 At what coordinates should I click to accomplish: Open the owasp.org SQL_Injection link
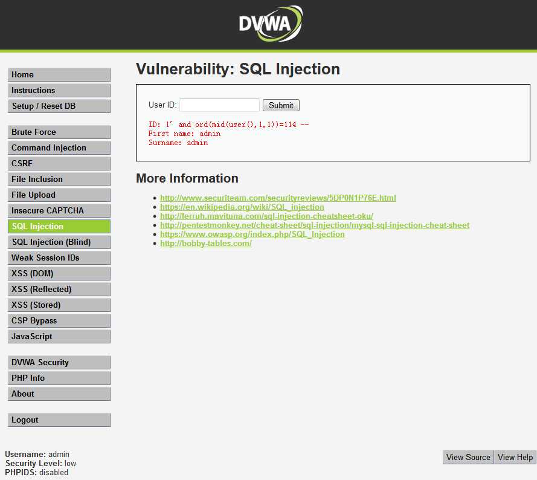coord(252,234)
